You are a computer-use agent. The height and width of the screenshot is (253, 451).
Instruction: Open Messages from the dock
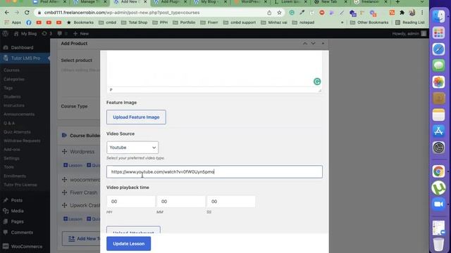438,65
